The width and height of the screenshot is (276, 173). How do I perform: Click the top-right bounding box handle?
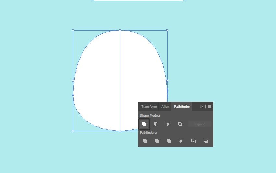[x=167, y=30]
